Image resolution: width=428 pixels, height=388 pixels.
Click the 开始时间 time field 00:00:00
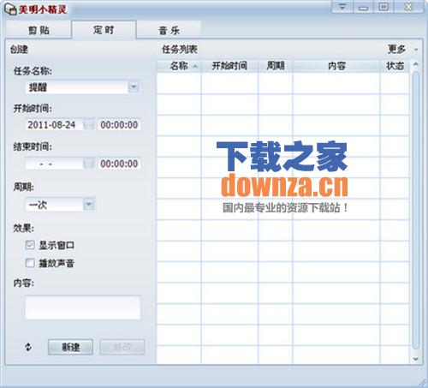coord(119,125)
